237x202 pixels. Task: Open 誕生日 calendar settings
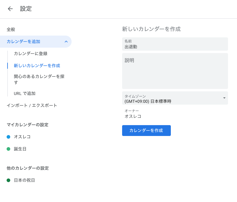click(20, 149)
